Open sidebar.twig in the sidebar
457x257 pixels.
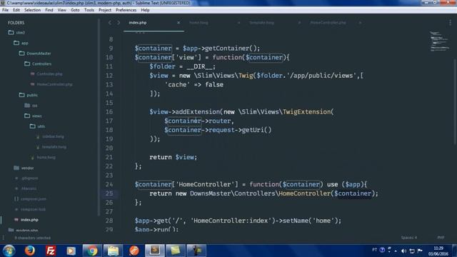(x=53, y=136)
